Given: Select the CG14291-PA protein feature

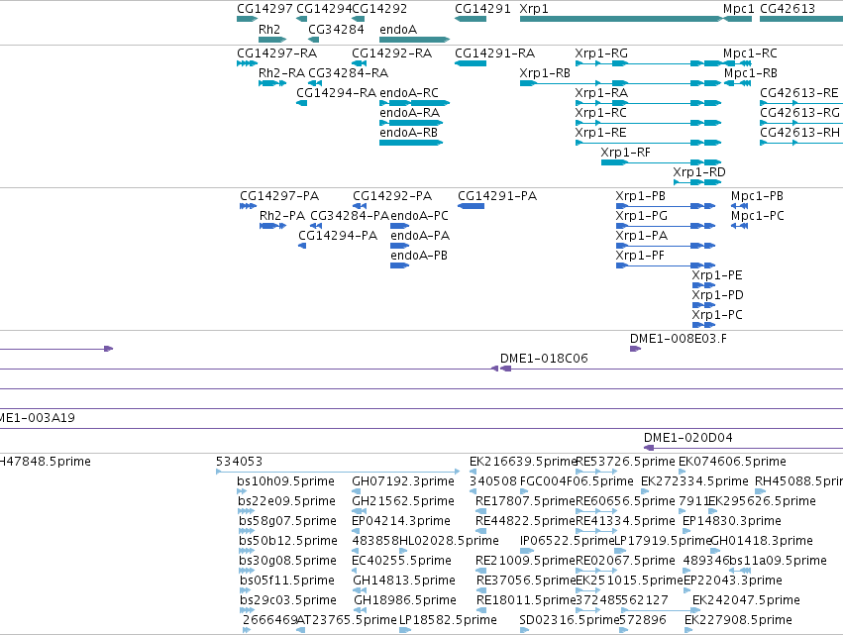Looking at the screenshot, I should (471, 206).
